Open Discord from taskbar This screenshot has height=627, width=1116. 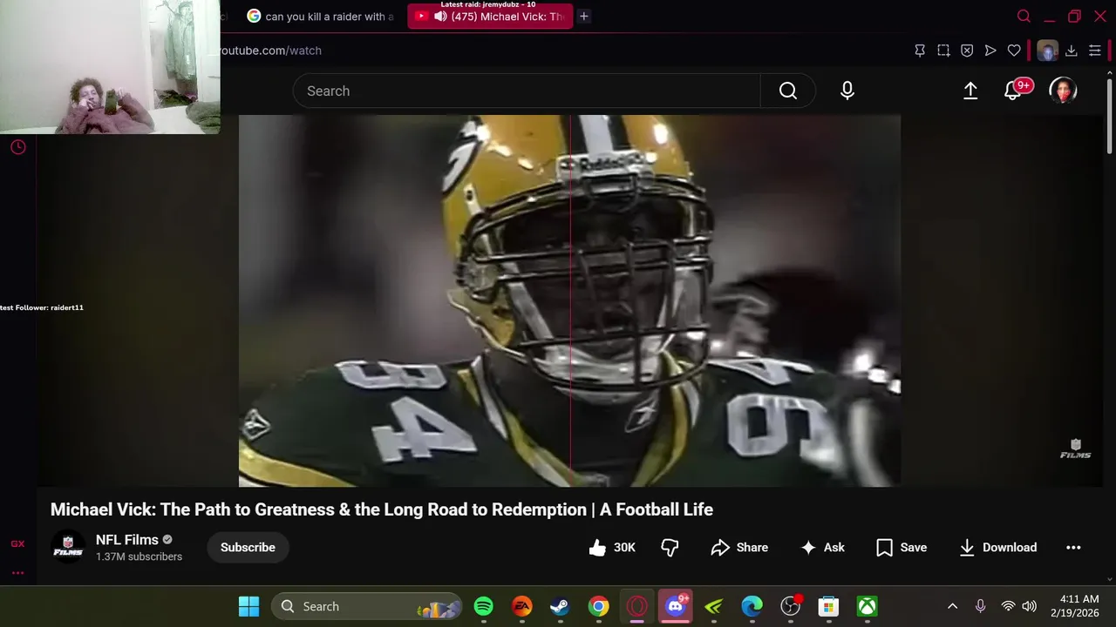676,606
